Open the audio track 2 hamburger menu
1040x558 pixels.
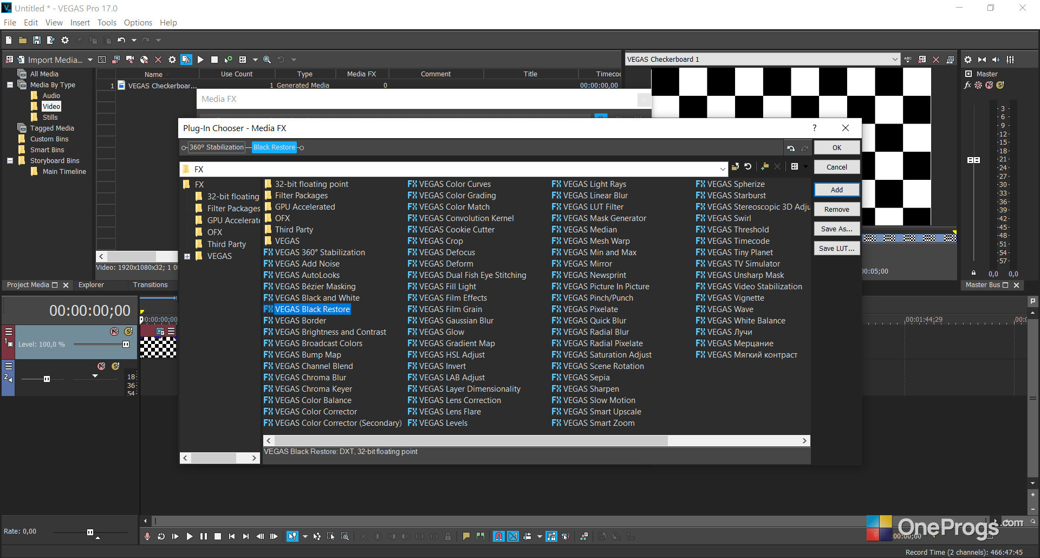9,366
